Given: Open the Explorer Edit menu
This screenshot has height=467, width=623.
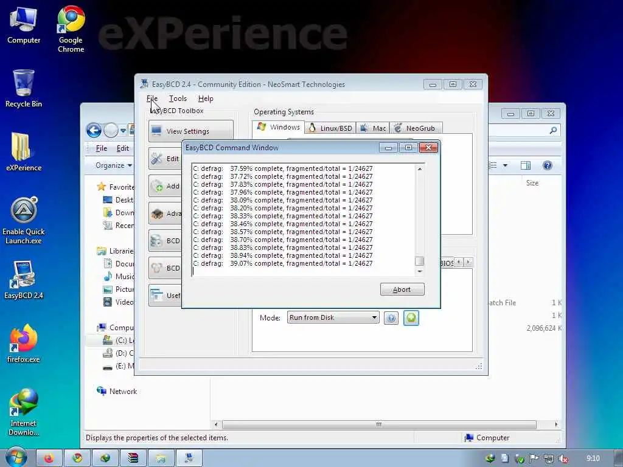Looking at the screenshot, I should tap(122, 148).
